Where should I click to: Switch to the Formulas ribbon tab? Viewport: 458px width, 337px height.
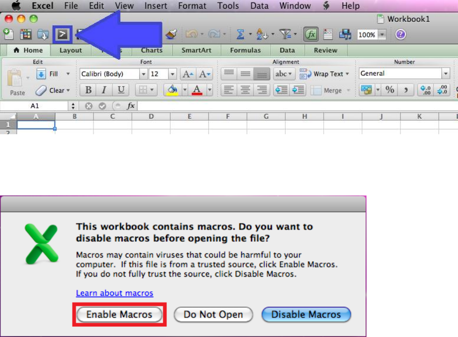pyautogui.click(x=245, y=50)
